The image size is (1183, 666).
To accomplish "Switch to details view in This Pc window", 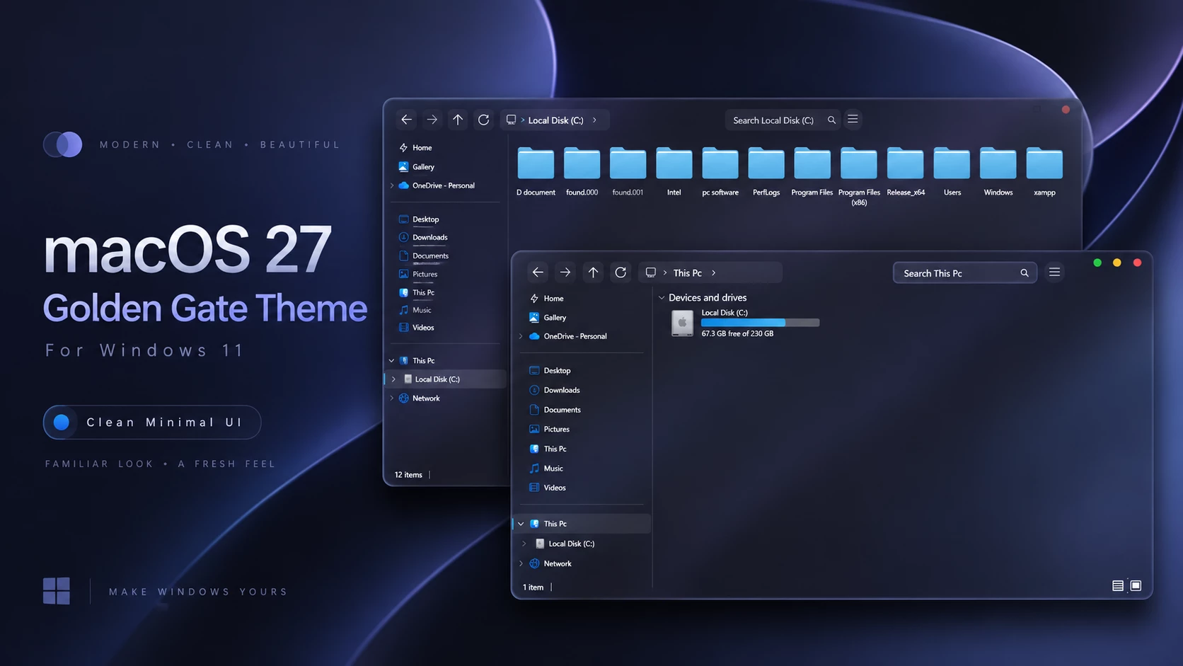I will (1118, 586).
